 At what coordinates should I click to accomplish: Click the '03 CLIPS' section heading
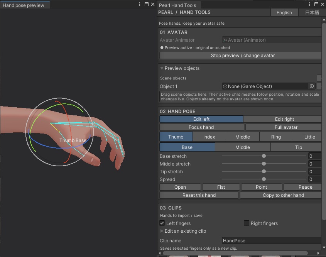(171, 208)
